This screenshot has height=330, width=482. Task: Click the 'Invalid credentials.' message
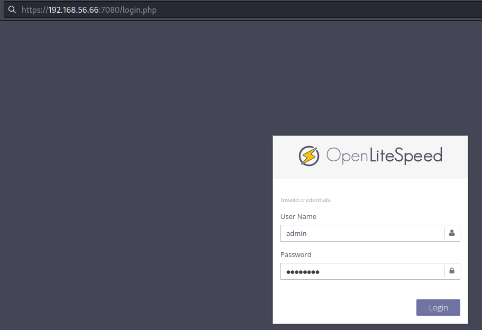pos(306,200)
